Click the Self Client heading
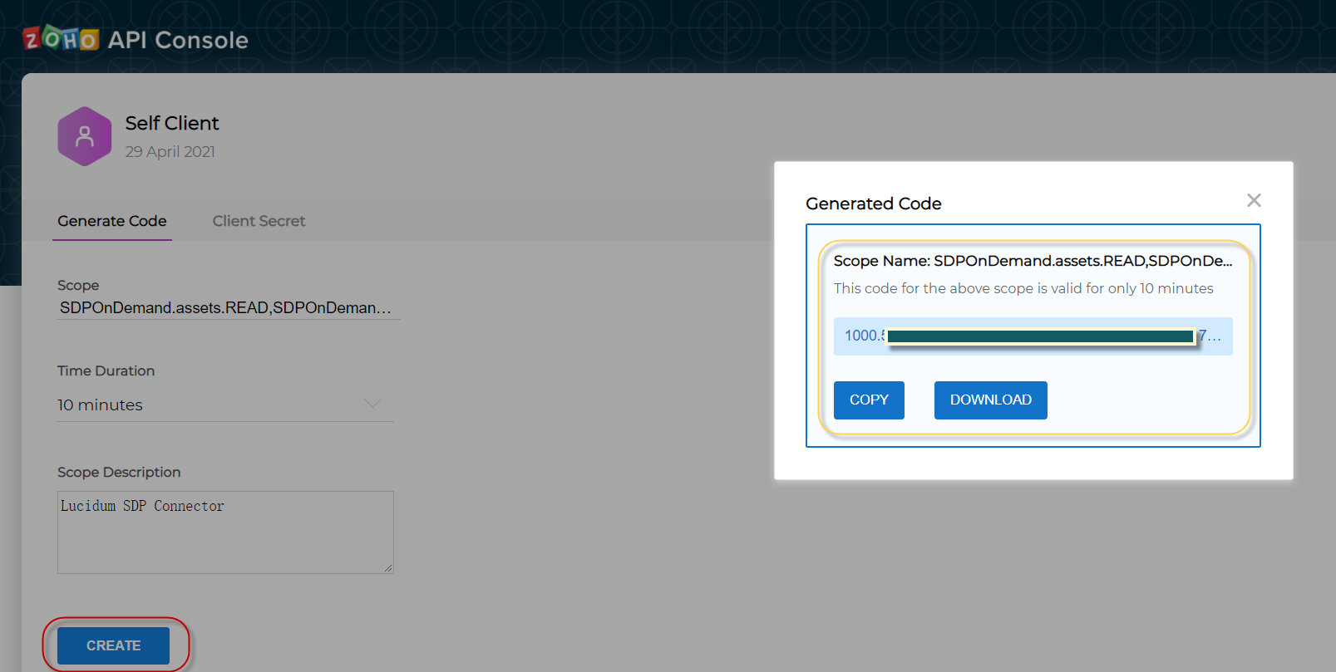1336x672 pixels. 172,123
